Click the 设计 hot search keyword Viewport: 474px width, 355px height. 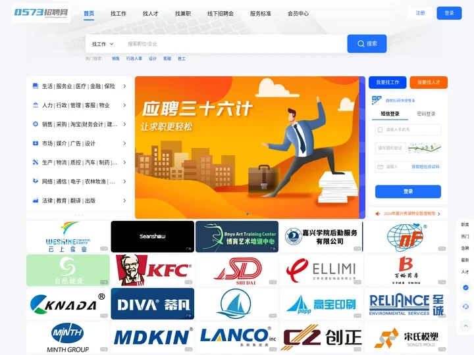pyautogui.click(x=153, y=59)
